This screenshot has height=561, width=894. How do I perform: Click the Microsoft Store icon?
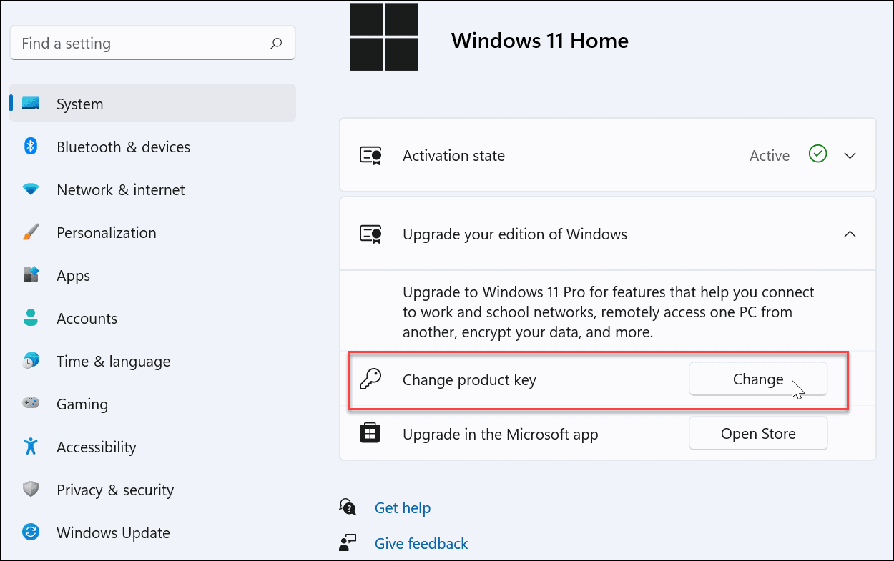[370, 433]
